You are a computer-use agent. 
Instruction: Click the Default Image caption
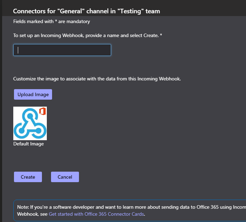pyautogui.click(x=29, y=144)
